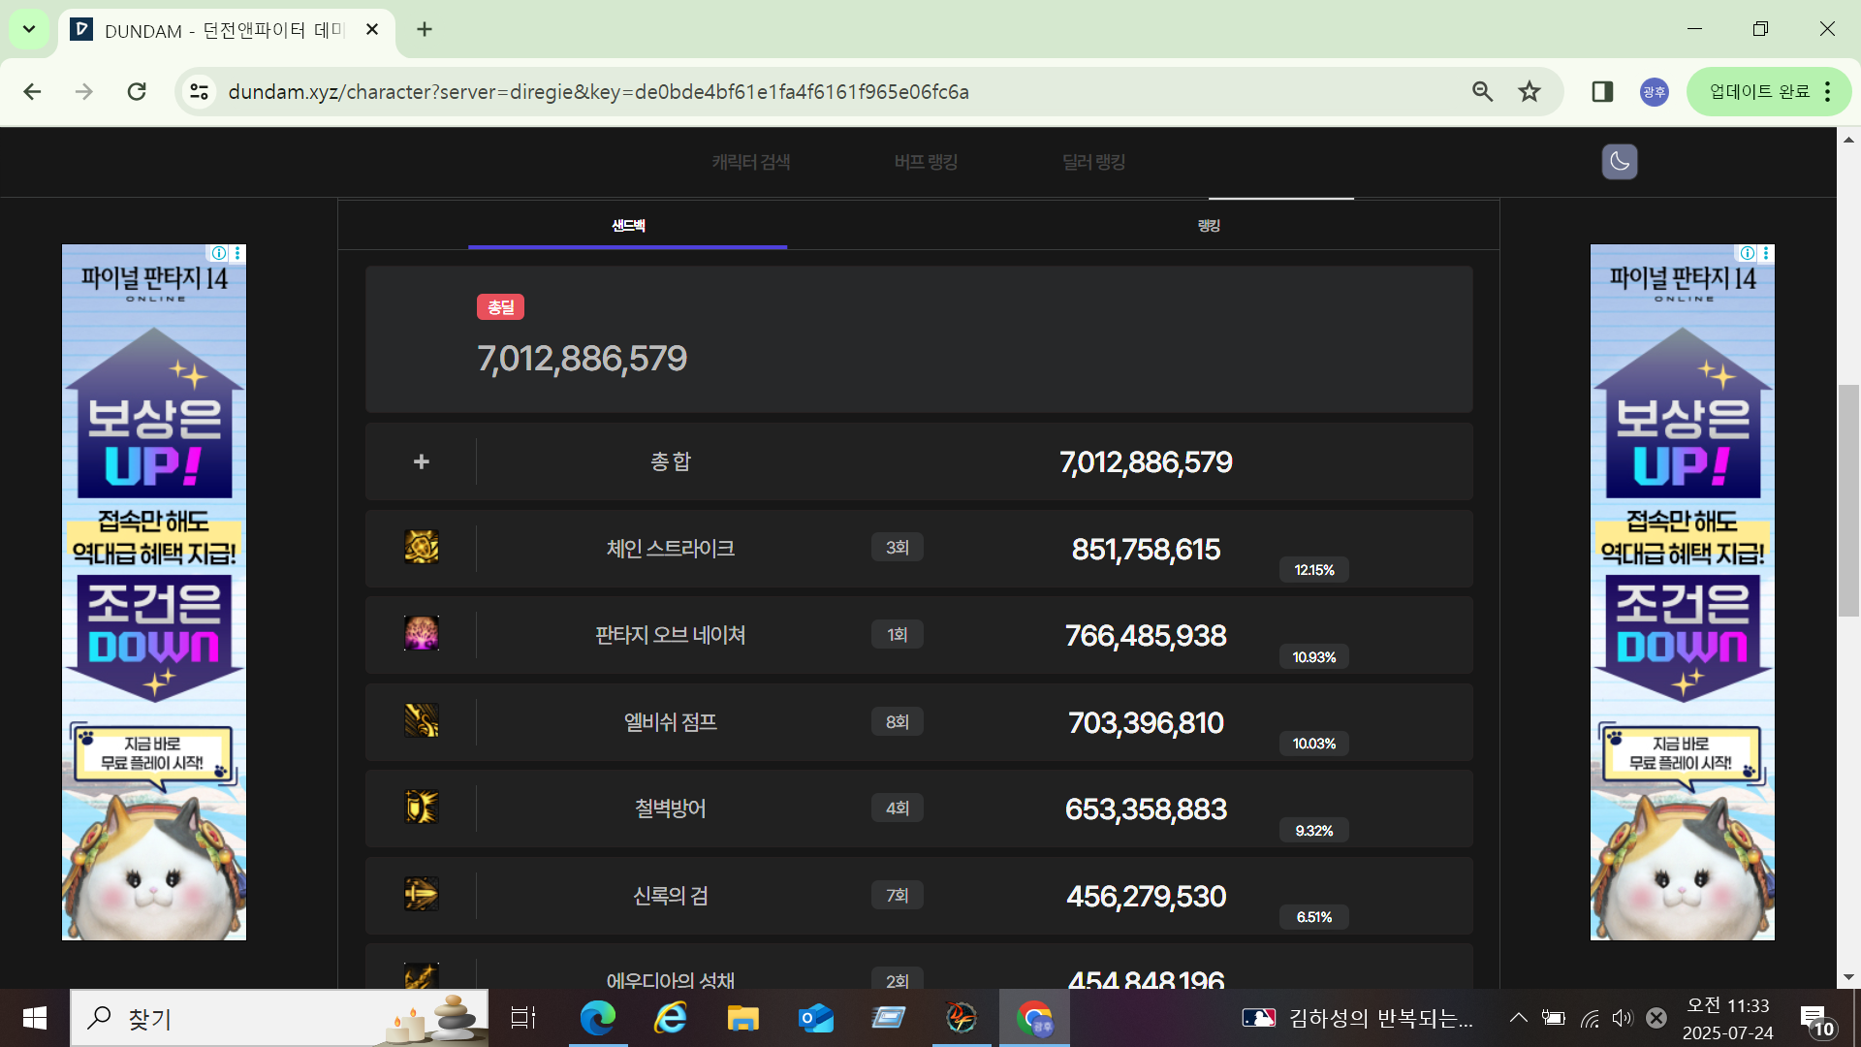
Task: Open Chrome side panel icon
Action: click(x=1602, y=92)
